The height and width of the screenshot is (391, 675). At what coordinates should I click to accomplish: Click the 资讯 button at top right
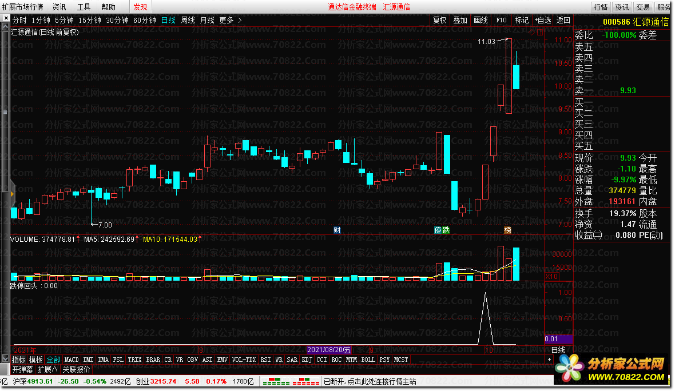tap(622, 7)
